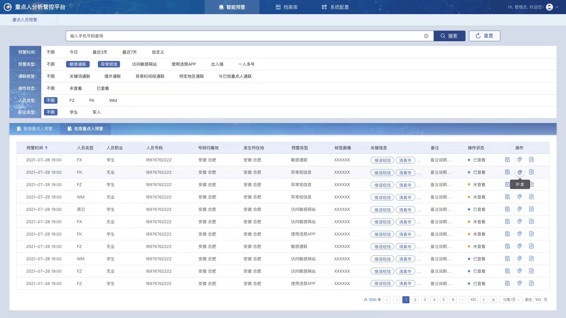Select 在库重点人预警 tab
The image size is (566, 318).
coord(85,129)
